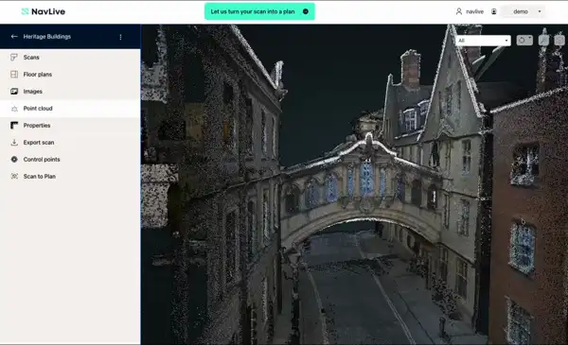Open the three-dot menu for Heritage Buildings

point(120,37)
